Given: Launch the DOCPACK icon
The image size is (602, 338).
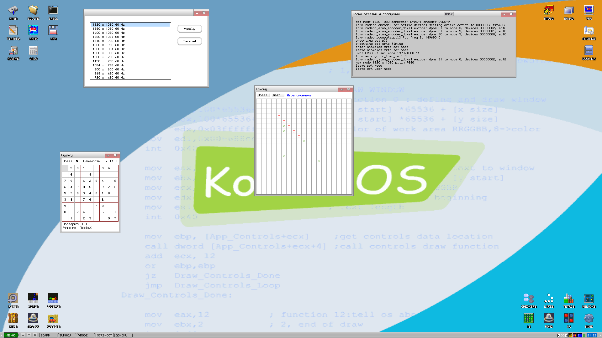Looking at the screenshot, I should [x=589, y=53].
